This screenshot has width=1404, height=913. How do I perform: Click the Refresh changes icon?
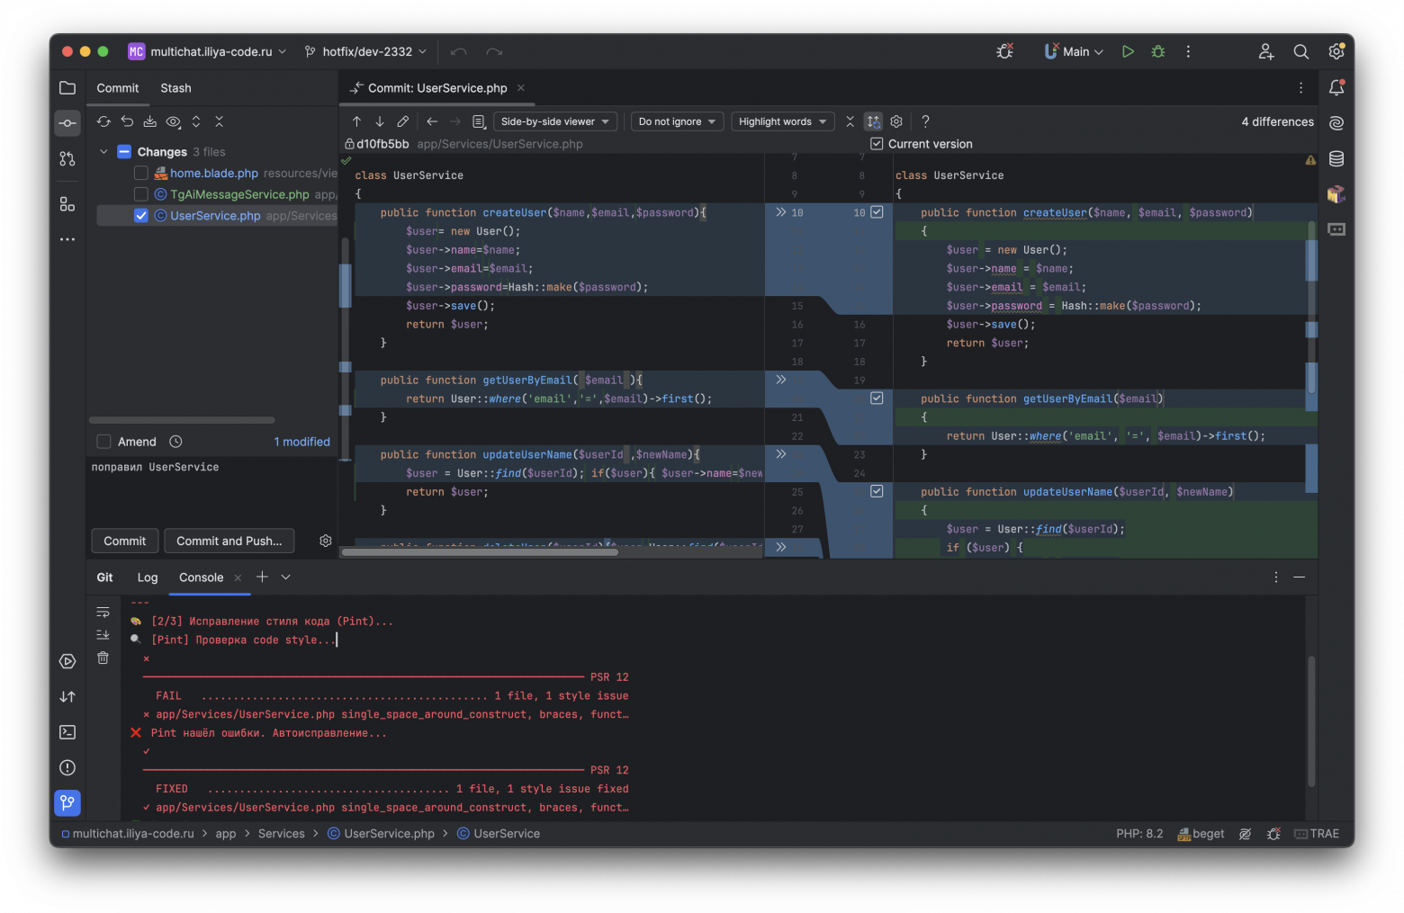tap(104, 121)
